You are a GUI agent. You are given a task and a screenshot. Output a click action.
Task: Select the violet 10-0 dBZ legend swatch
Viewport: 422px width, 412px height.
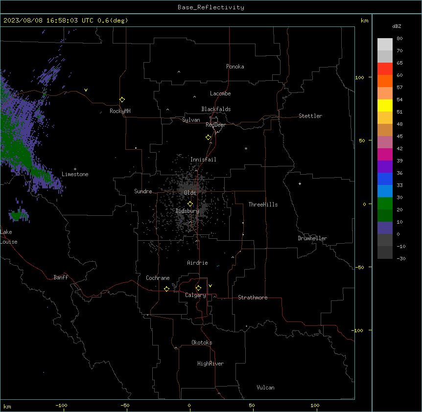pos(385,228)
